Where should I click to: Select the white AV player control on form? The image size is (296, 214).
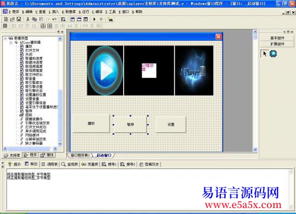pyautogui.click(x=149, y=70)
